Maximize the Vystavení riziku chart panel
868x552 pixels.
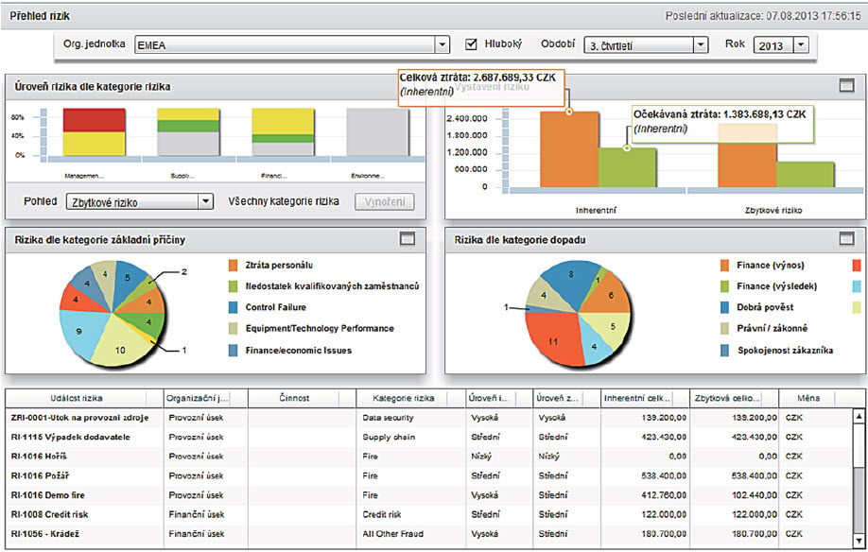pyautogui.click(x=846, y=86)
